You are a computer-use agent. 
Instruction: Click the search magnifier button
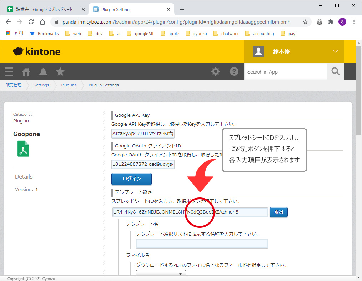pyautogui.click(x=335, y=72)
